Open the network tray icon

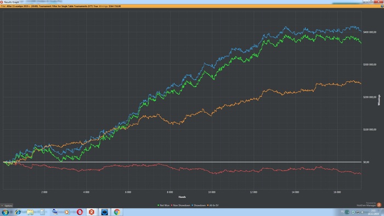pyautogui.click(x=358, y=212)
